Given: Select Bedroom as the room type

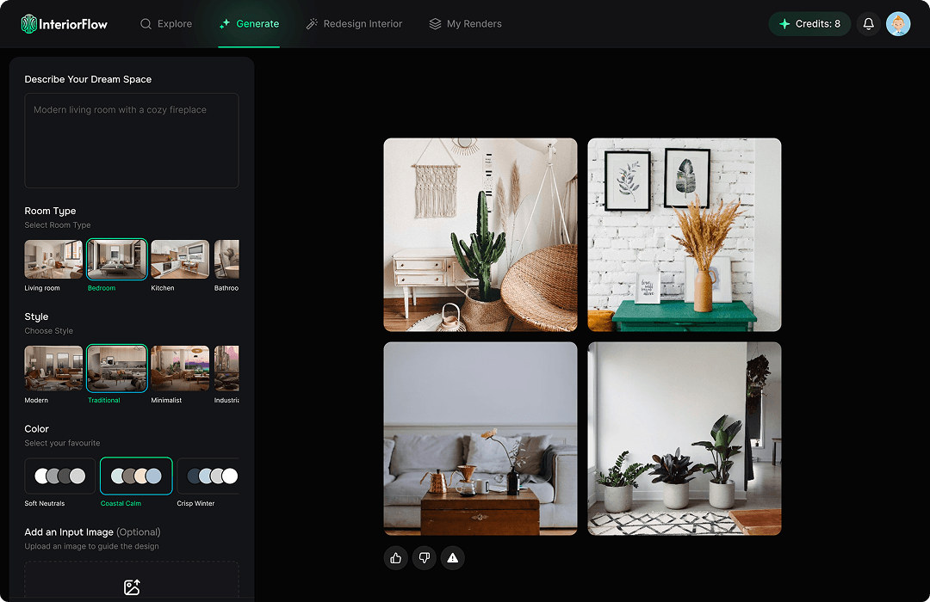Looking at the screenshot, I should pos(116,260).
